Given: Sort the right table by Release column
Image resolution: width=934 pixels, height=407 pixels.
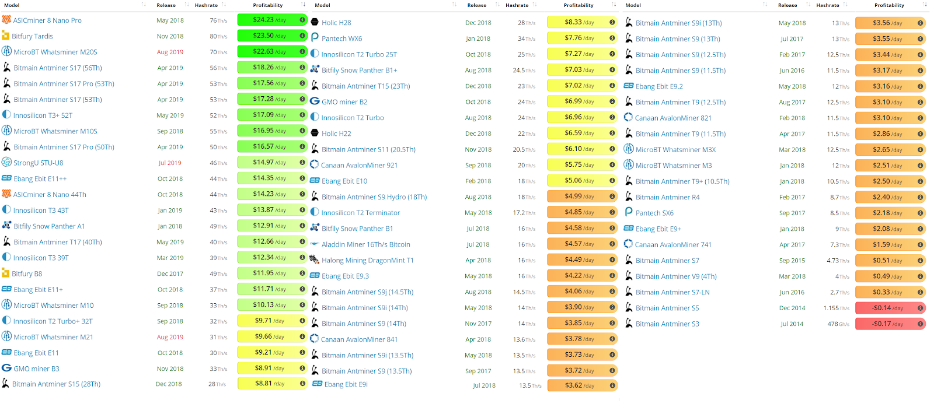Looking at the screenshot, I should (787, 5).
